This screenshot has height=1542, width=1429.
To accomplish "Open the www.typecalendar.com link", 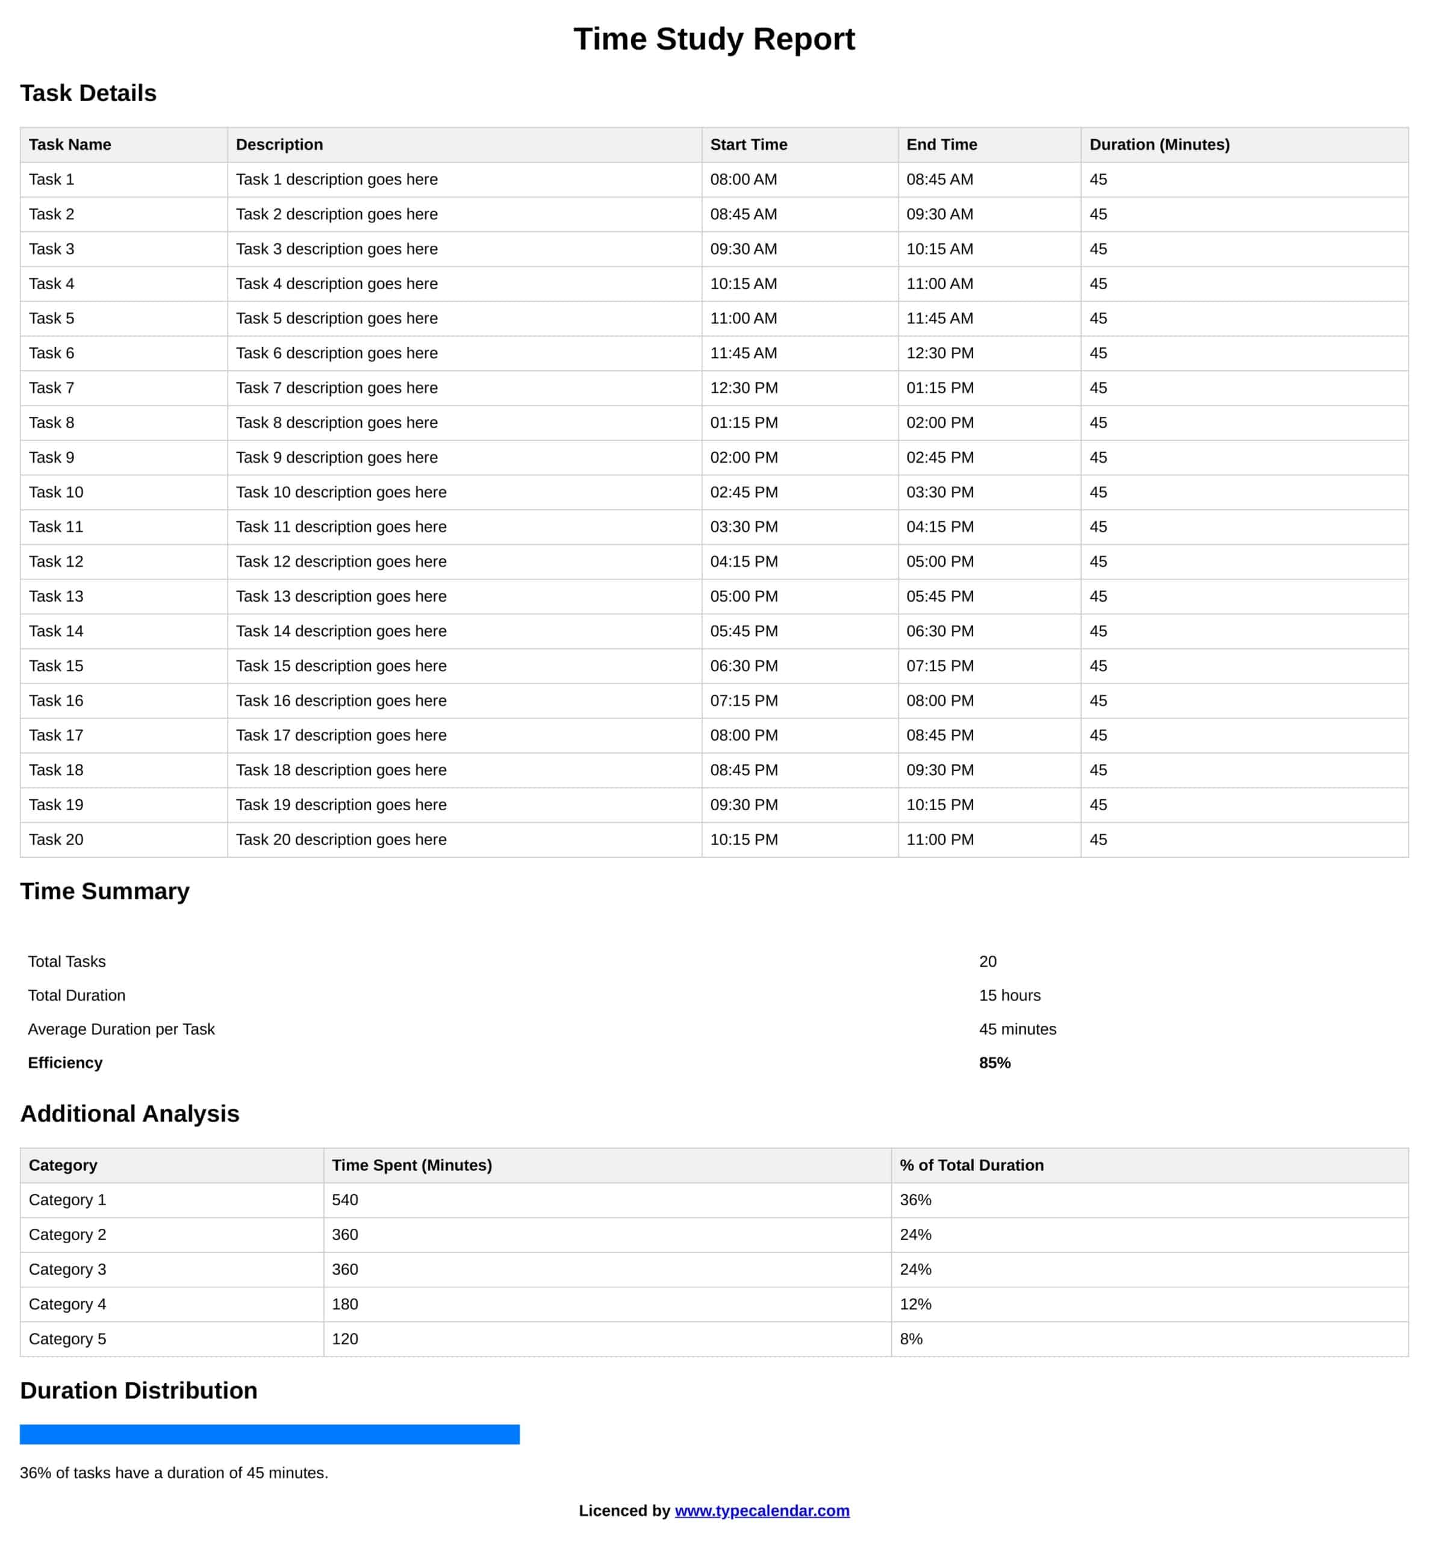I will click(x=762, y=1510).
